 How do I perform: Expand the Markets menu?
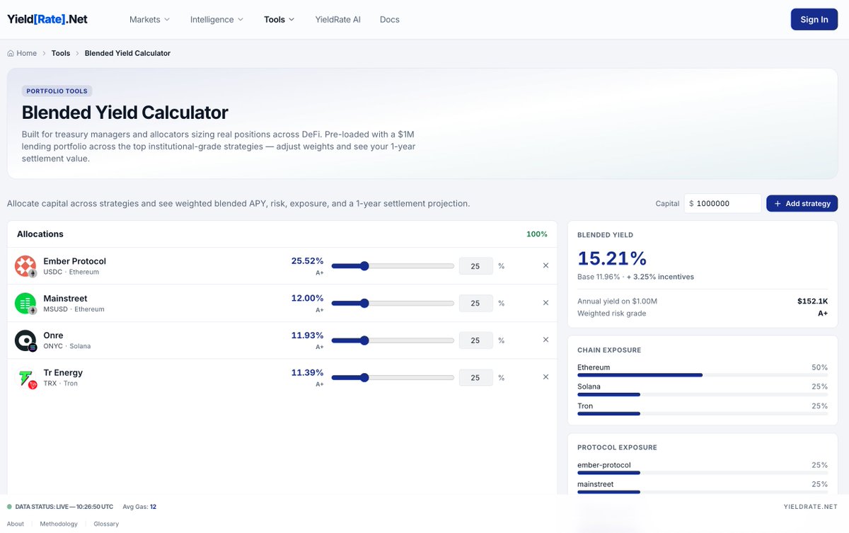[149, 20]
